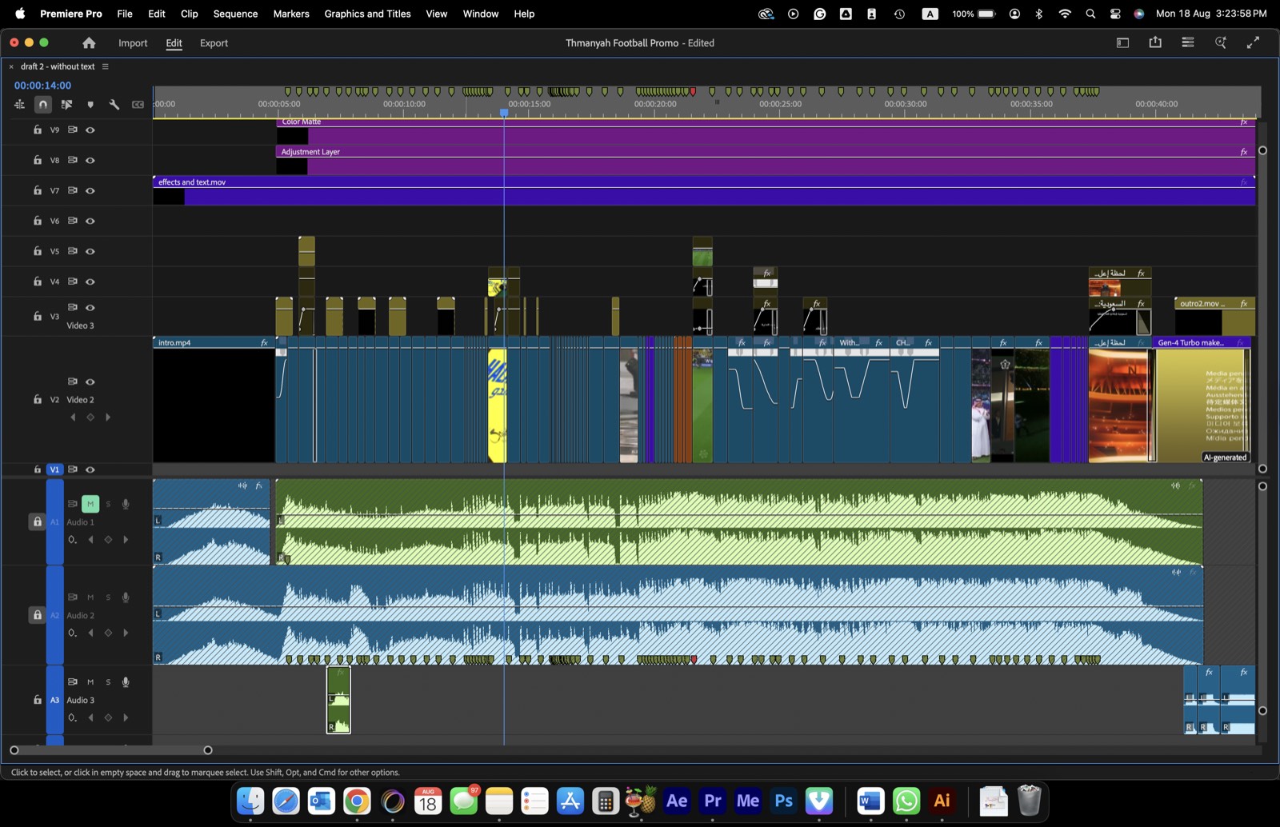Solo the Audio 2 track
The height and width of the screenshot is (827, 1280).
pyautogui.click(x=108, y=597)
